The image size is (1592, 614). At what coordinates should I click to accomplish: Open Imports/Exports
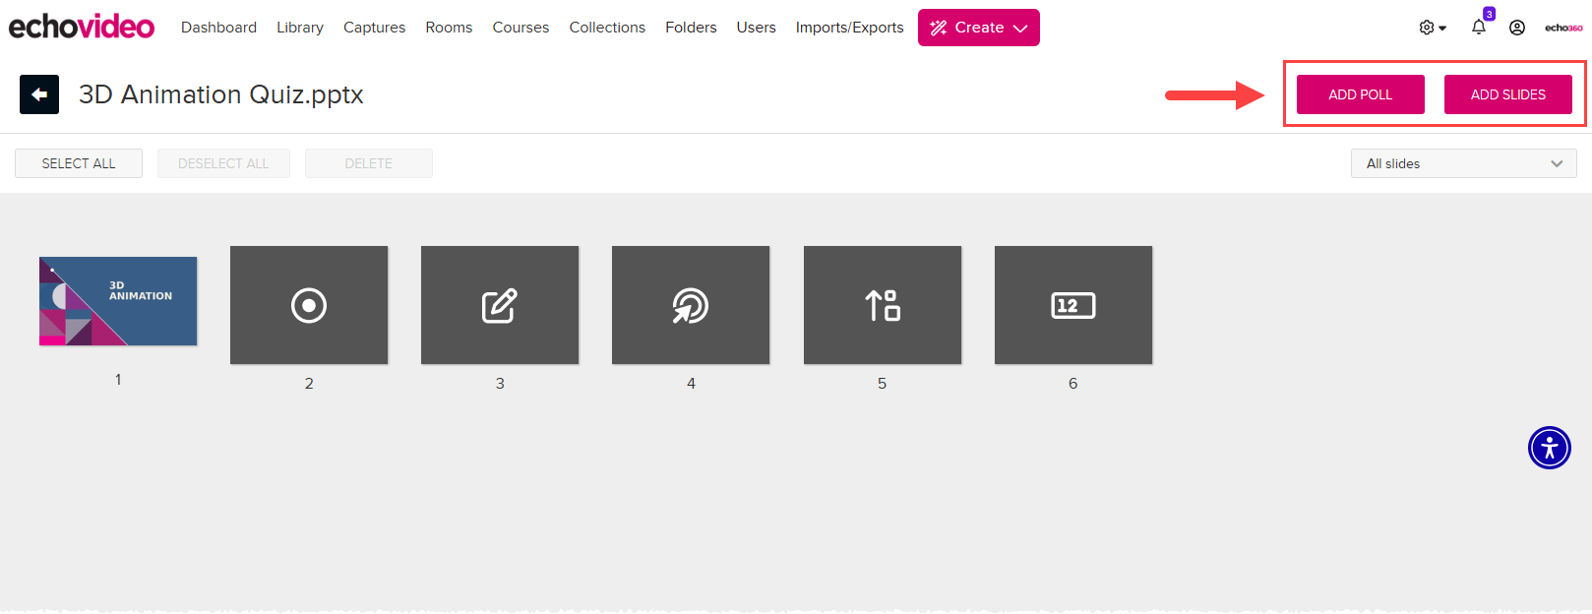pyautogui.click(x=849, y=28)
